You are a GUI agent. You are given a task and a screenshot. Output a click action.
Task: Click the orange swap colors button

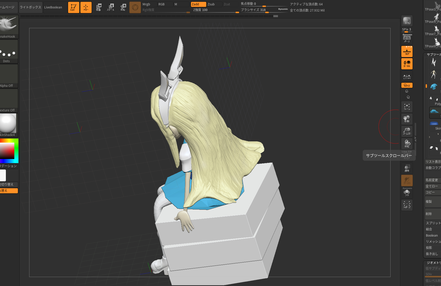[9, 191]
